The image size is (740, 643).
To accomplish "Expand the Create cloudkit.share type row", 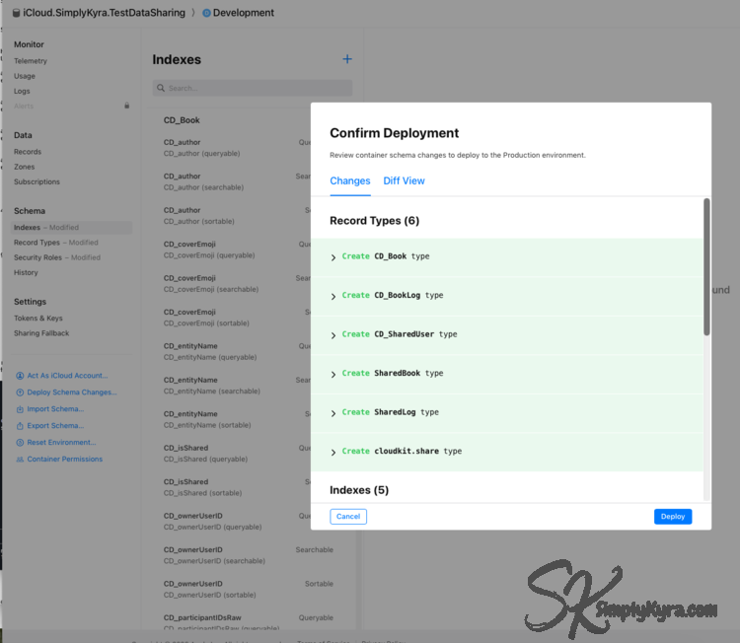I will tap(333, 452).
